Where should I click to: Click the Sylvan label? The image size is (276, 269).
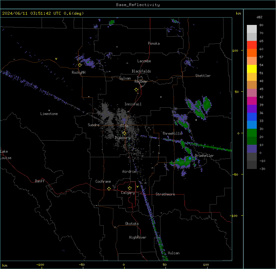(x=125, y=78)
